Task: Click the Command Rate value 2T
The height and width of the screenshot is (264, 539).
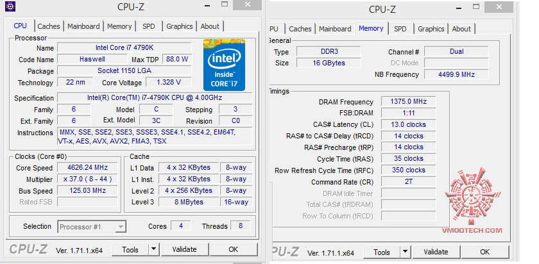Action: [408, 181]
